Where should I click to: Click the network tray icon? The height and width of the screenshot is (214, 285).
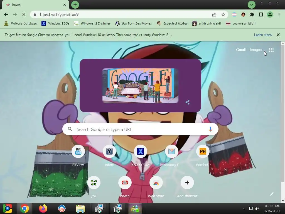(251, 209)
